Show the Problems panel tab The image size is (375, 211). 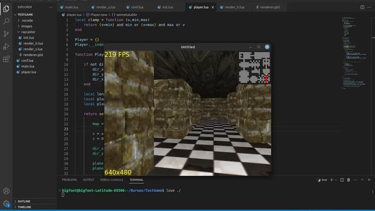tap(69, 180)
